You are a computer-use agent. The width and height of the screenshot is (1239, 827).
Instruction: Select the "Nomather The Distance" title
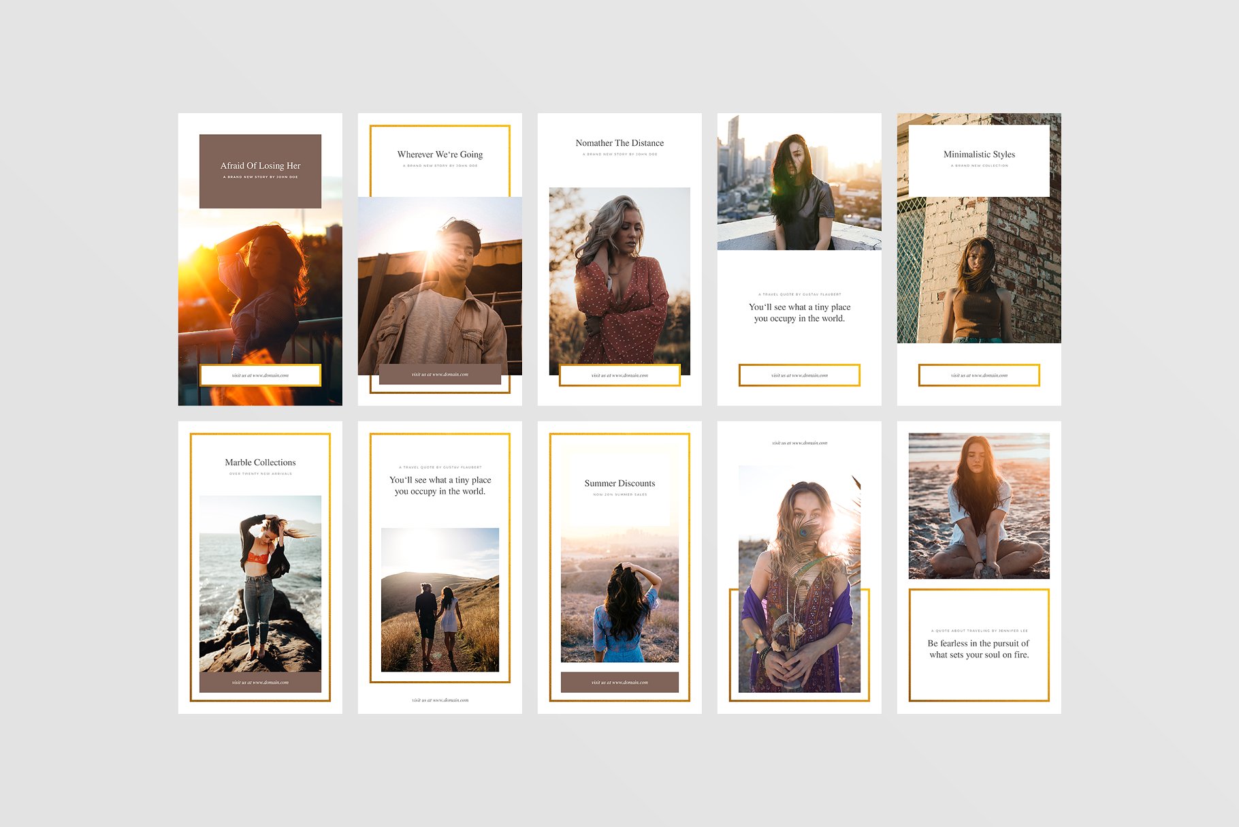pos(619,143)
